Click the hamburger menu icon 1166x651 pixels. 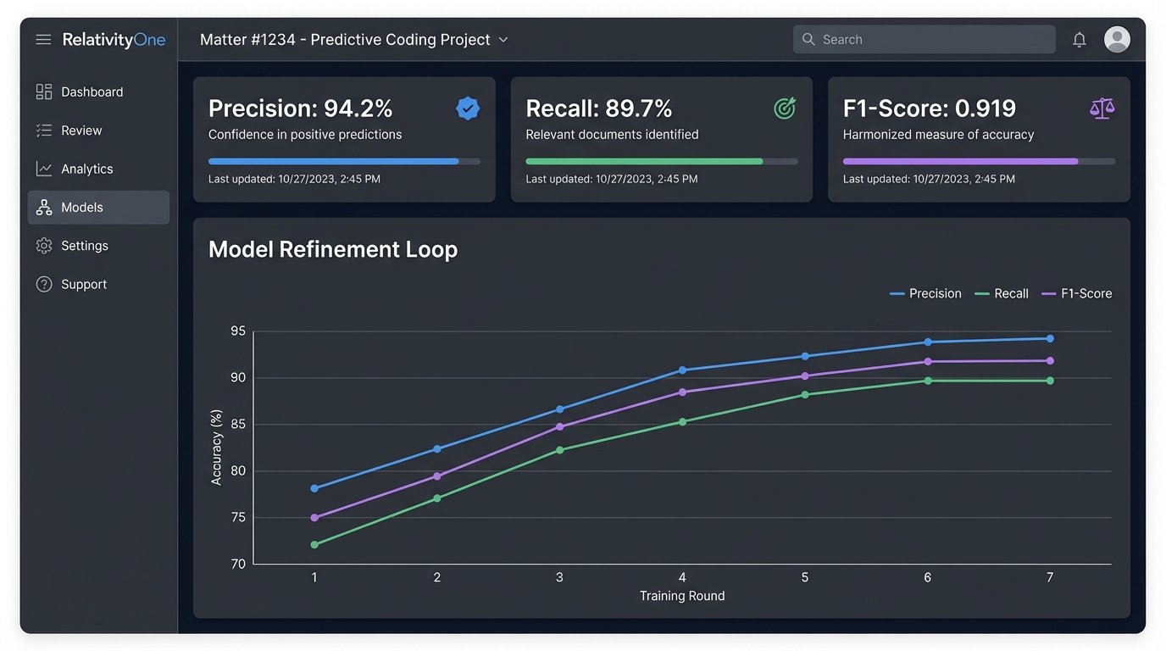click(x=43, y=40)
